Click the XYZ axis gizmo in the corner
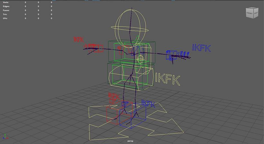 click(x=5, y=137)
